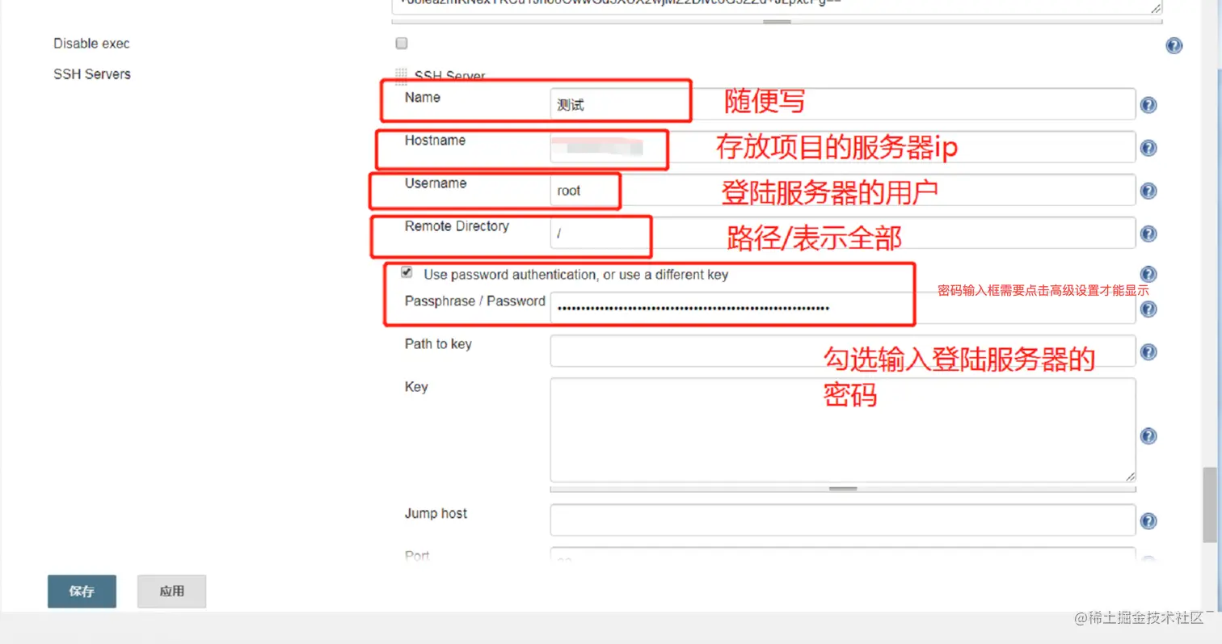This screenshot has width=1222, height=644.
Task: Click the Passphrase / Password field
Action: [842, 308]
